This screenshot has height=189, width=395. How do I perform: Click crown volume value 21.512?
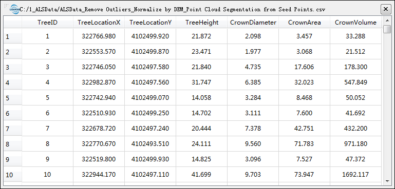(x=355, y=52)
